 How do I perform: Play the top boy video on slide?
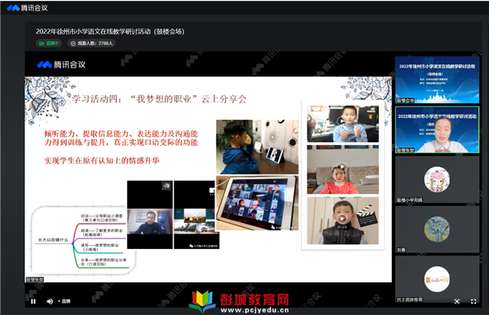(x=341, y=121)
